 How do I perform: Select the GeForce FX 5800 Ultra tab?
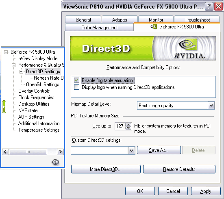177,27
